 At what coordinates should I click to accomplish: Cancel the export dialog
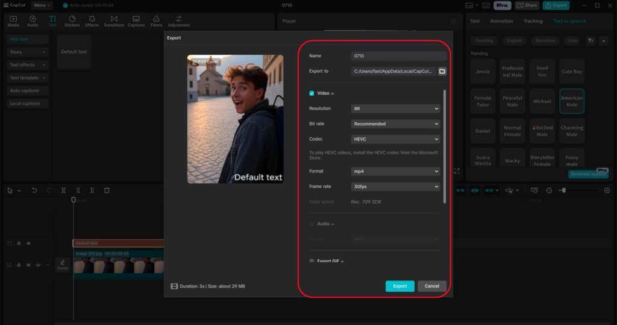click(431, 286)
